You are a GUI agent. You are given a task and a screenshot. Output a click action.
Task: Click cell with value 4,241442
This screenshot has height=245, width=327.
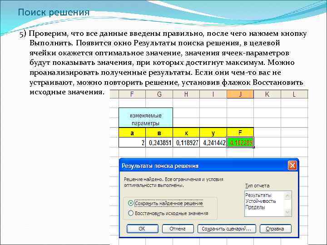point(213,142)
